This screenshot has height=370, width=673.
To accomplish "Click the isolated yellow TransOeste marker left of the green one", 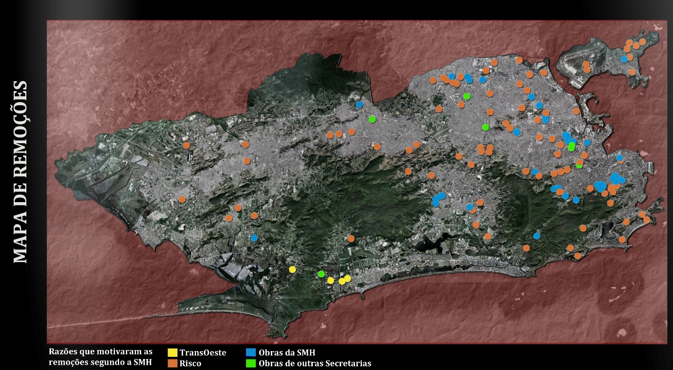I will (292, 269).
